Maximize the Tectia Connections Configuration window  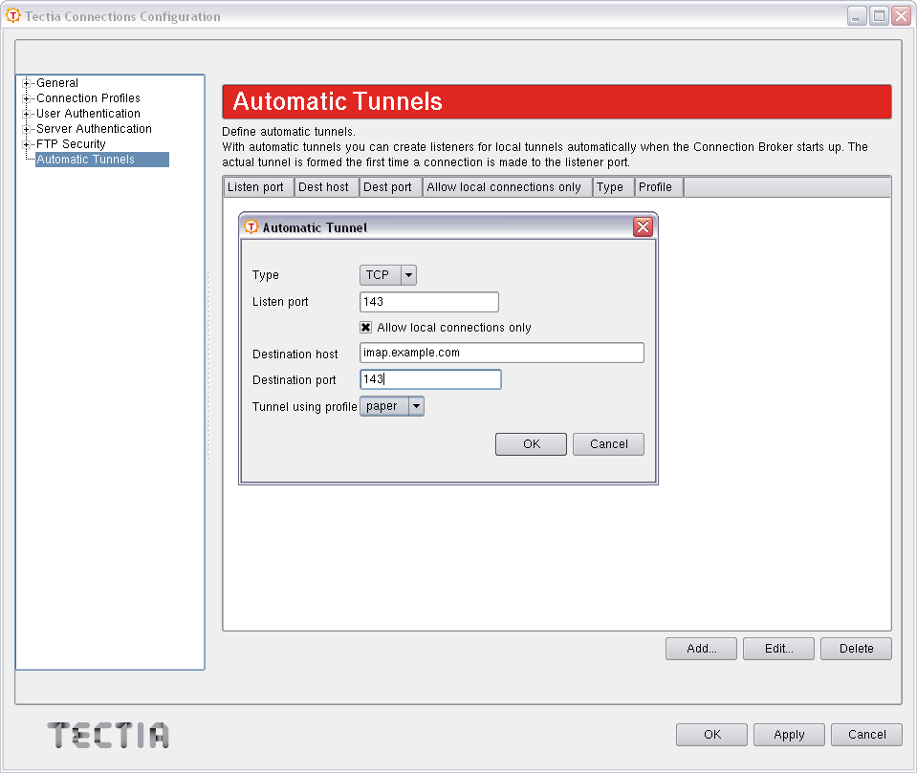coord(878,16)
